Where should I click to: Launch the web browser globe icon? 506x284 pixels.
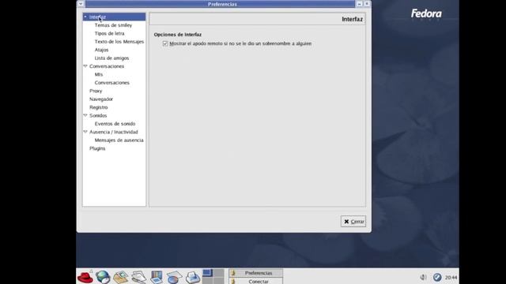click(x=103, y=277)
